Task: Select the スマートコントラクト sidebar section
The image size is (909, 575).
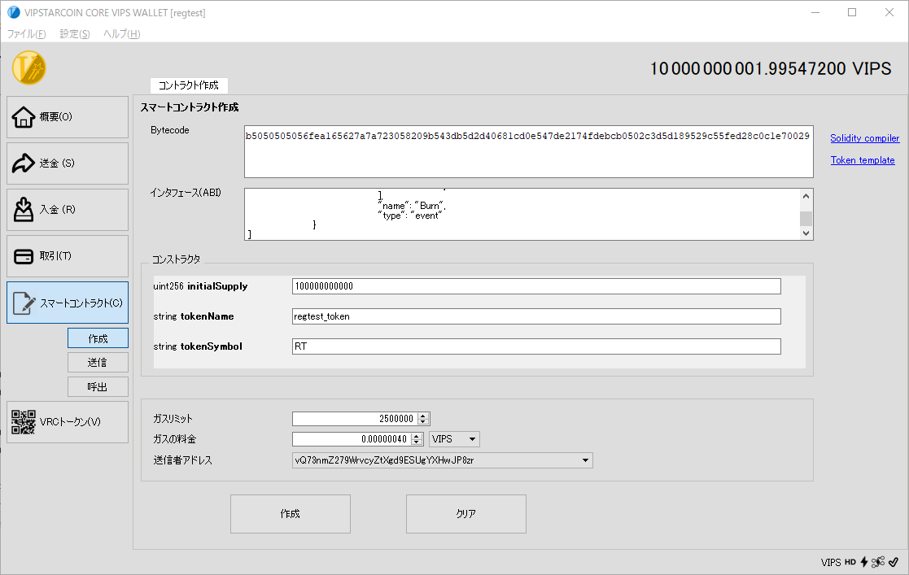Action: [68, 303]
